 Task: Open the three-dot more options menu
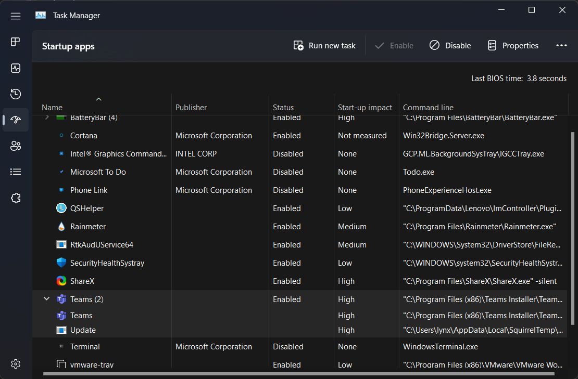pyautogui.click(x=561, y=46)
